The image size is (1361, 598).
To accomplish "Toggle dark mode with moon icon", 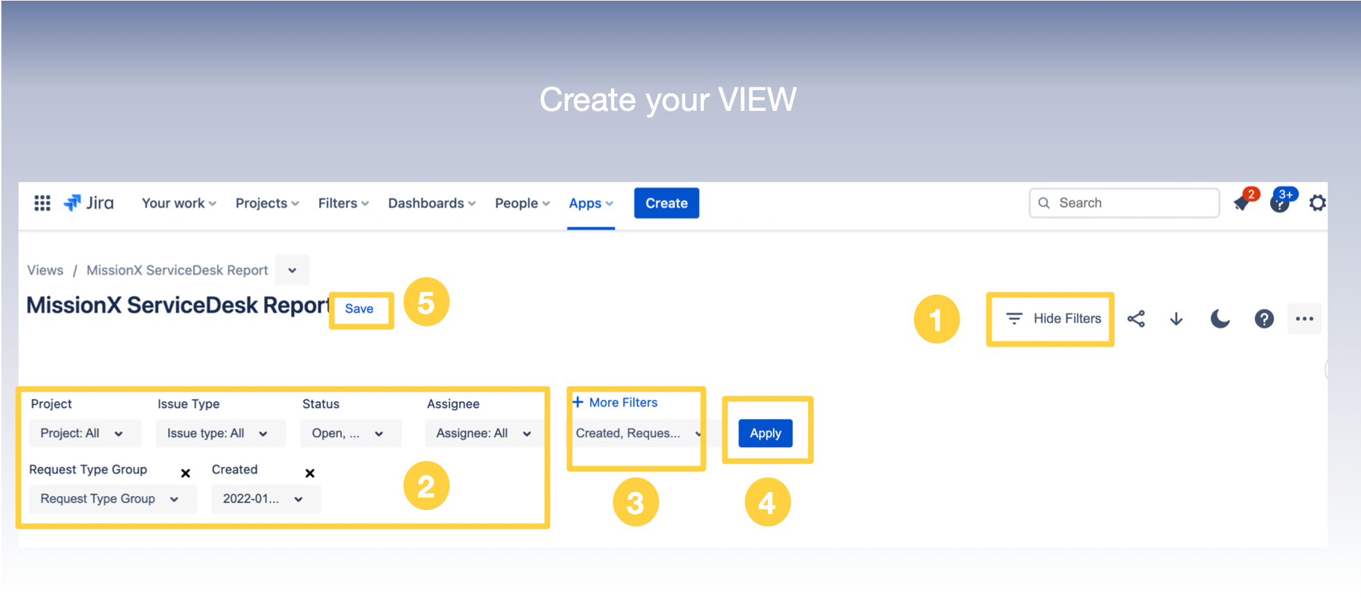I will [x=1220, y=319].
